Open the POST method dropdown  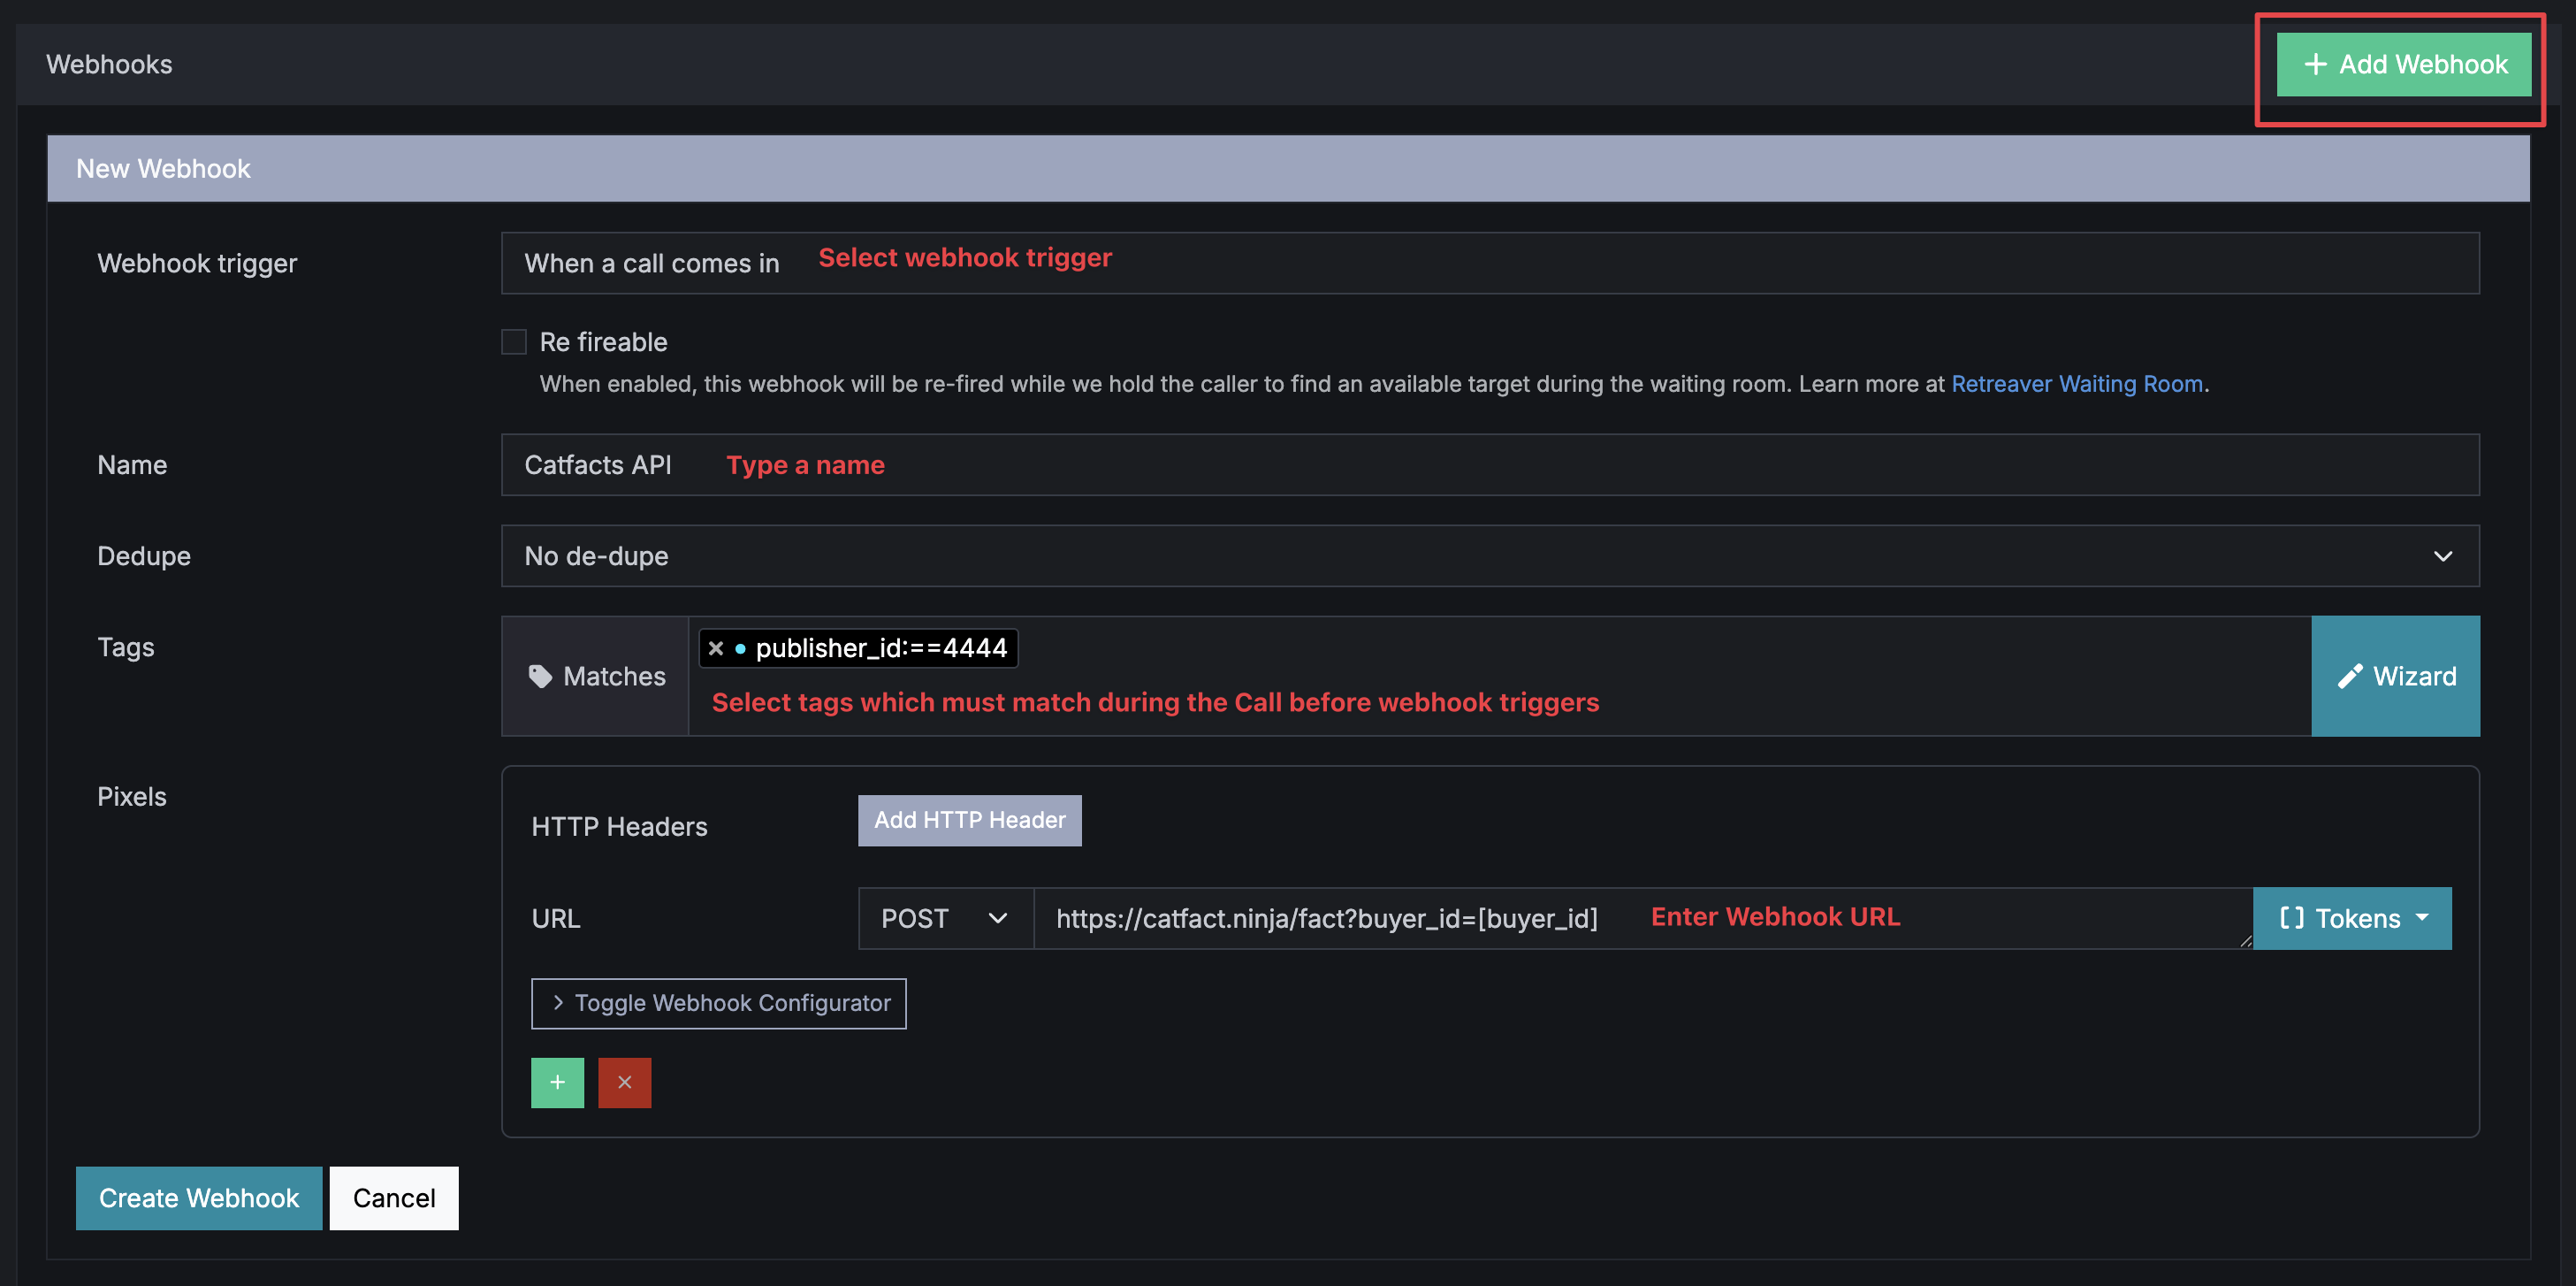coord(945,919)
